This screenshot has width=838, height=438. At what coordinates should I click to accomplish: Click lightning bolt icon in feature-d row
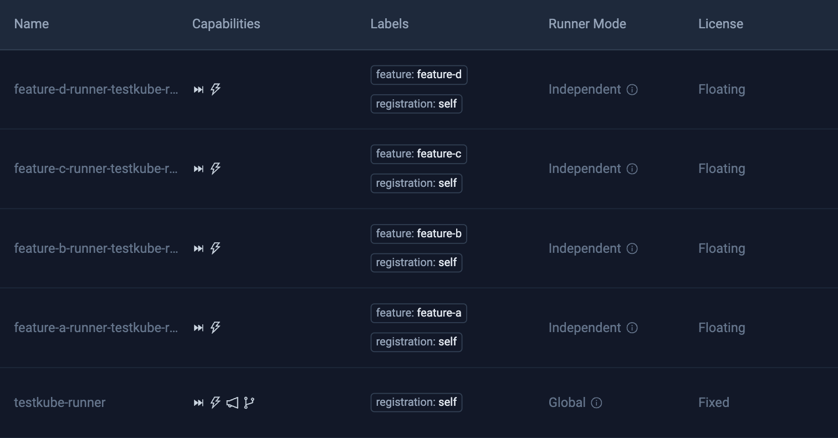point(216,89)
